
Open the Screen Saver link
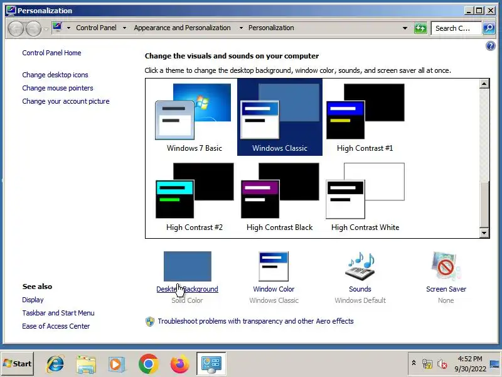point(446,289)
